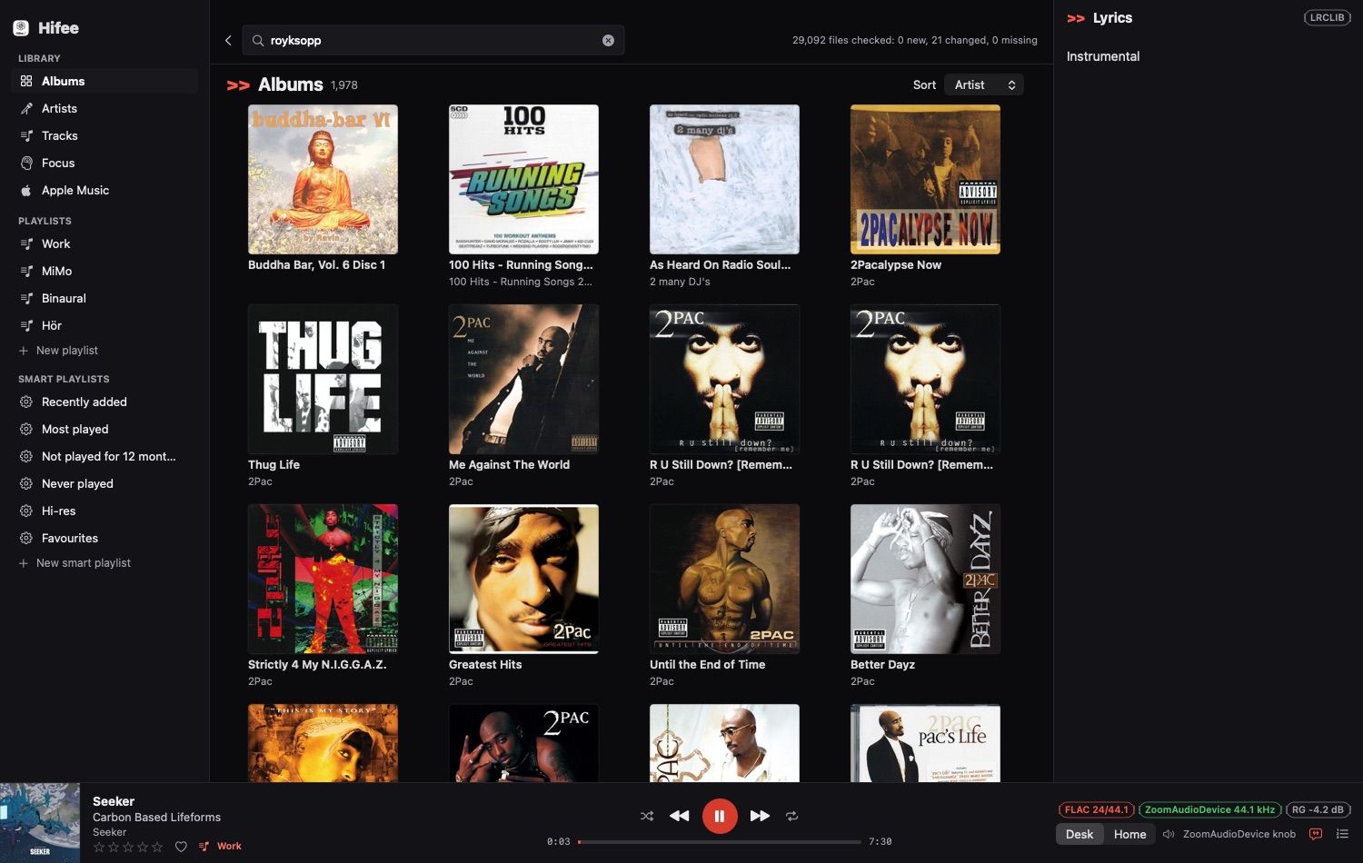
Task: Open the Work playlist tag in player bar
Action: coord(220,847)
